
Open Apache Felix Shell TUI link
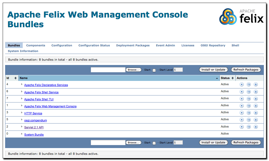[x=39, y=99]
